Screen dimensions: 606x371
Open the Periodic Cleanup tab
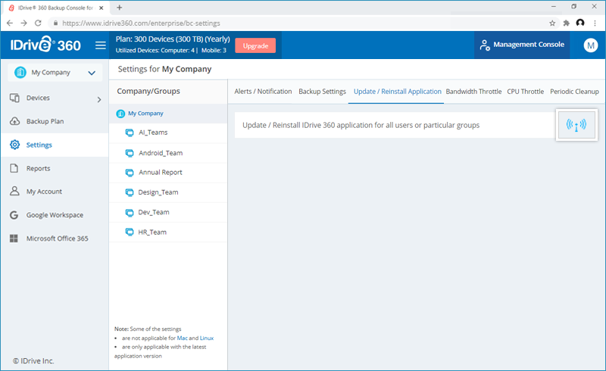pos(574,92)
